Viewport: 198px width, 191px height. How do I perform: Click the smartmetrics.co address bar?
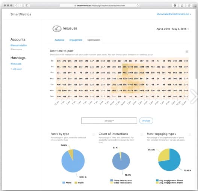[100, 6]
